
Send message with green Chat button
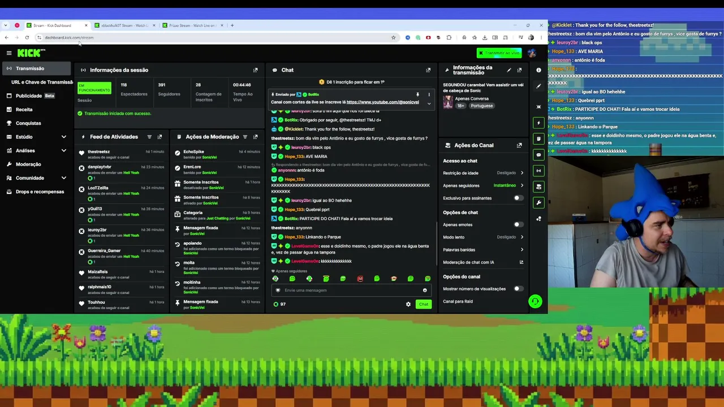point(424,304)
